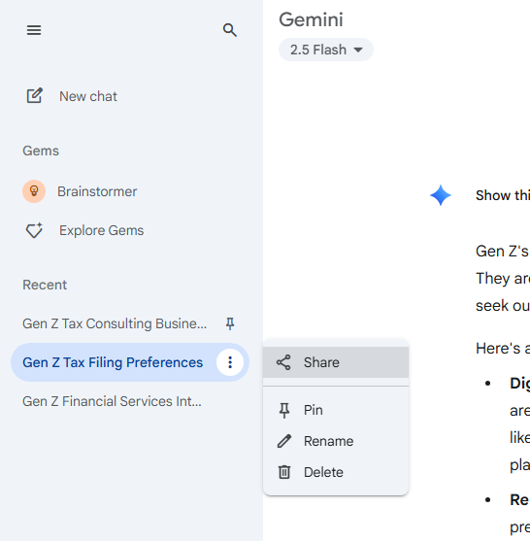The height and width of the screenshot is (541, 530).
Task: Click the Explore Gems heart icon
Action: click(34, 230)
